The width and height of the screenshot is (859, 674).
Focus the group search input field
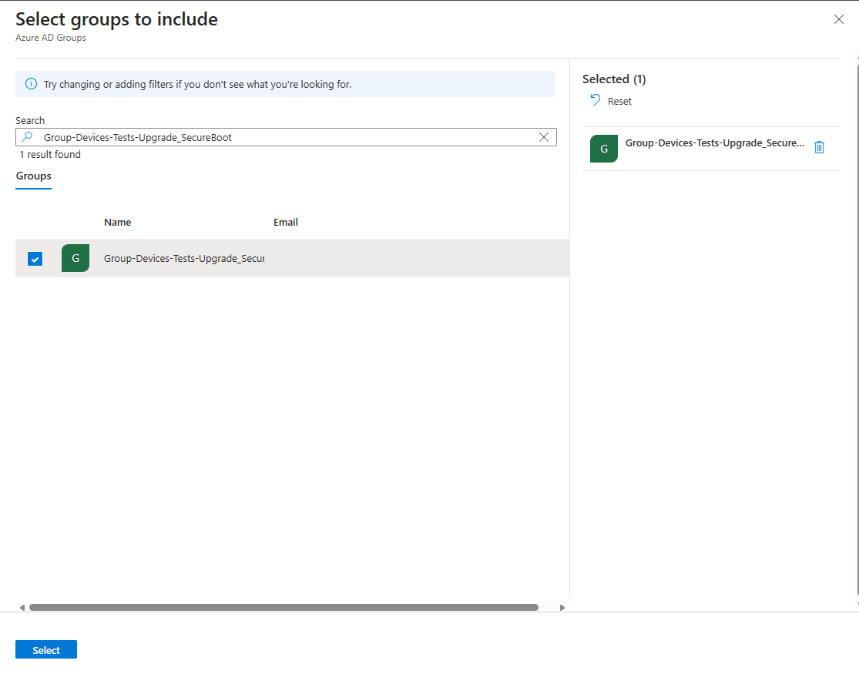285,137
